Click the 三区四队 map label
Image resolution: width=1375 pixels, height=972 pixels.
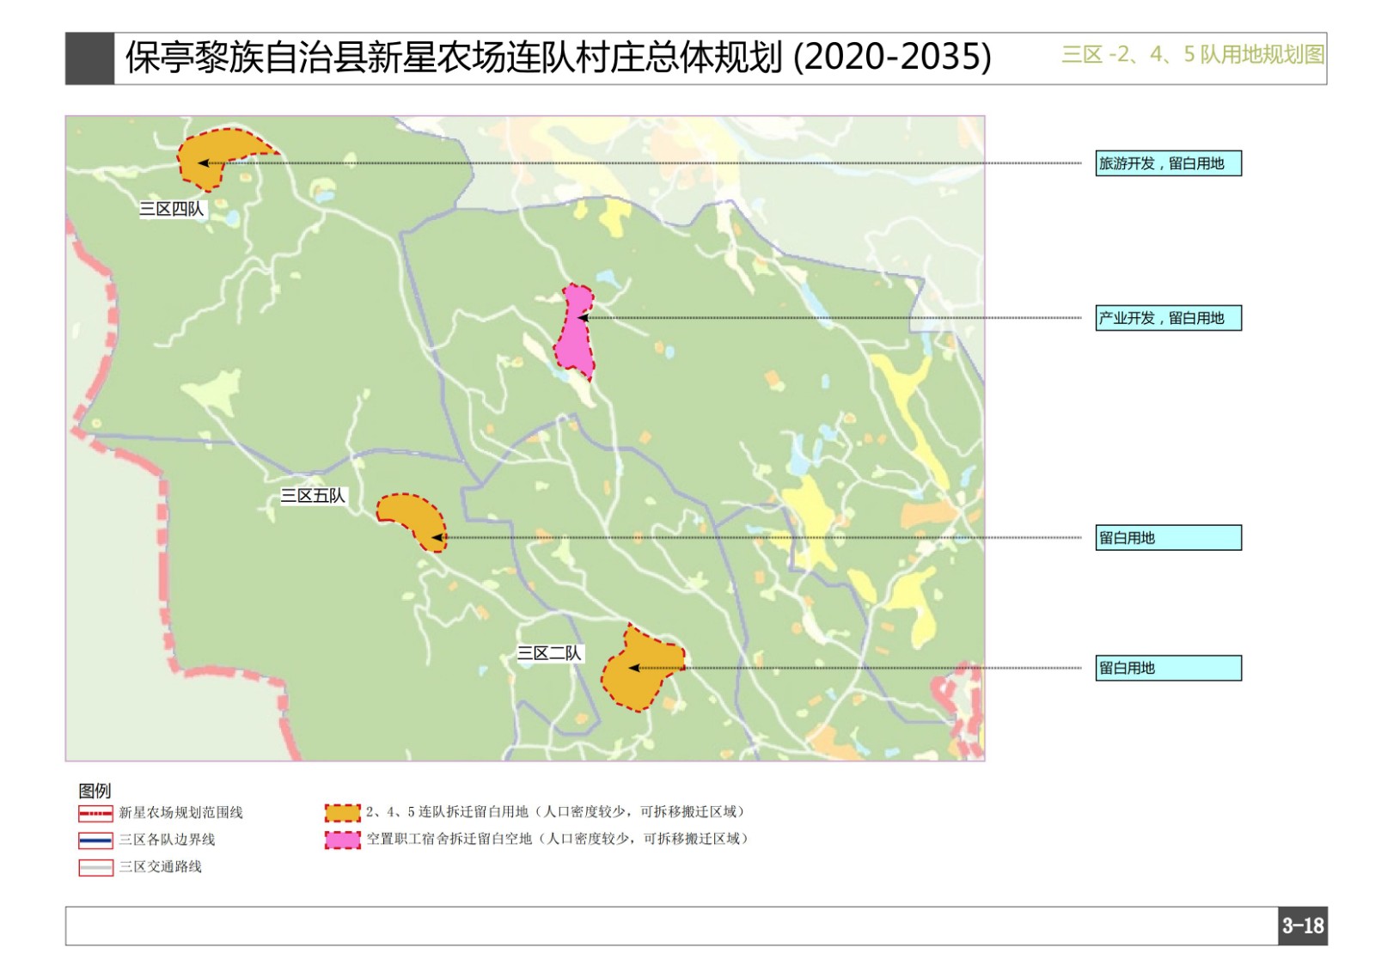coord(172,209)
